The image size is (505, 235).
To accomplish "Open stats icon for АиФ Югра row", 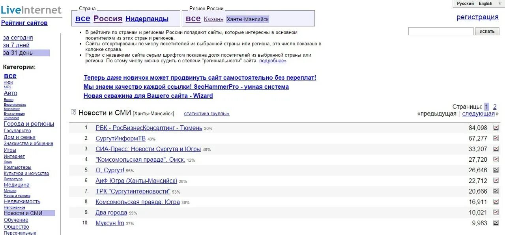I will 496,181.
